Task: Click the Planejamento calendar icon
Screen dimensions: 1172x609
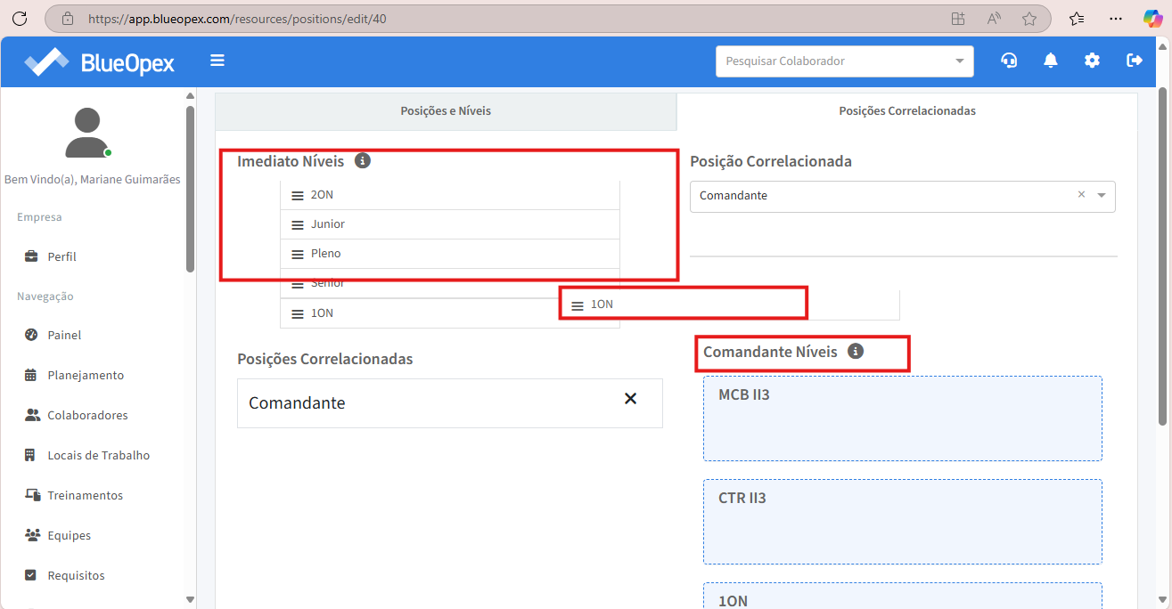Action: pos(31,375)
